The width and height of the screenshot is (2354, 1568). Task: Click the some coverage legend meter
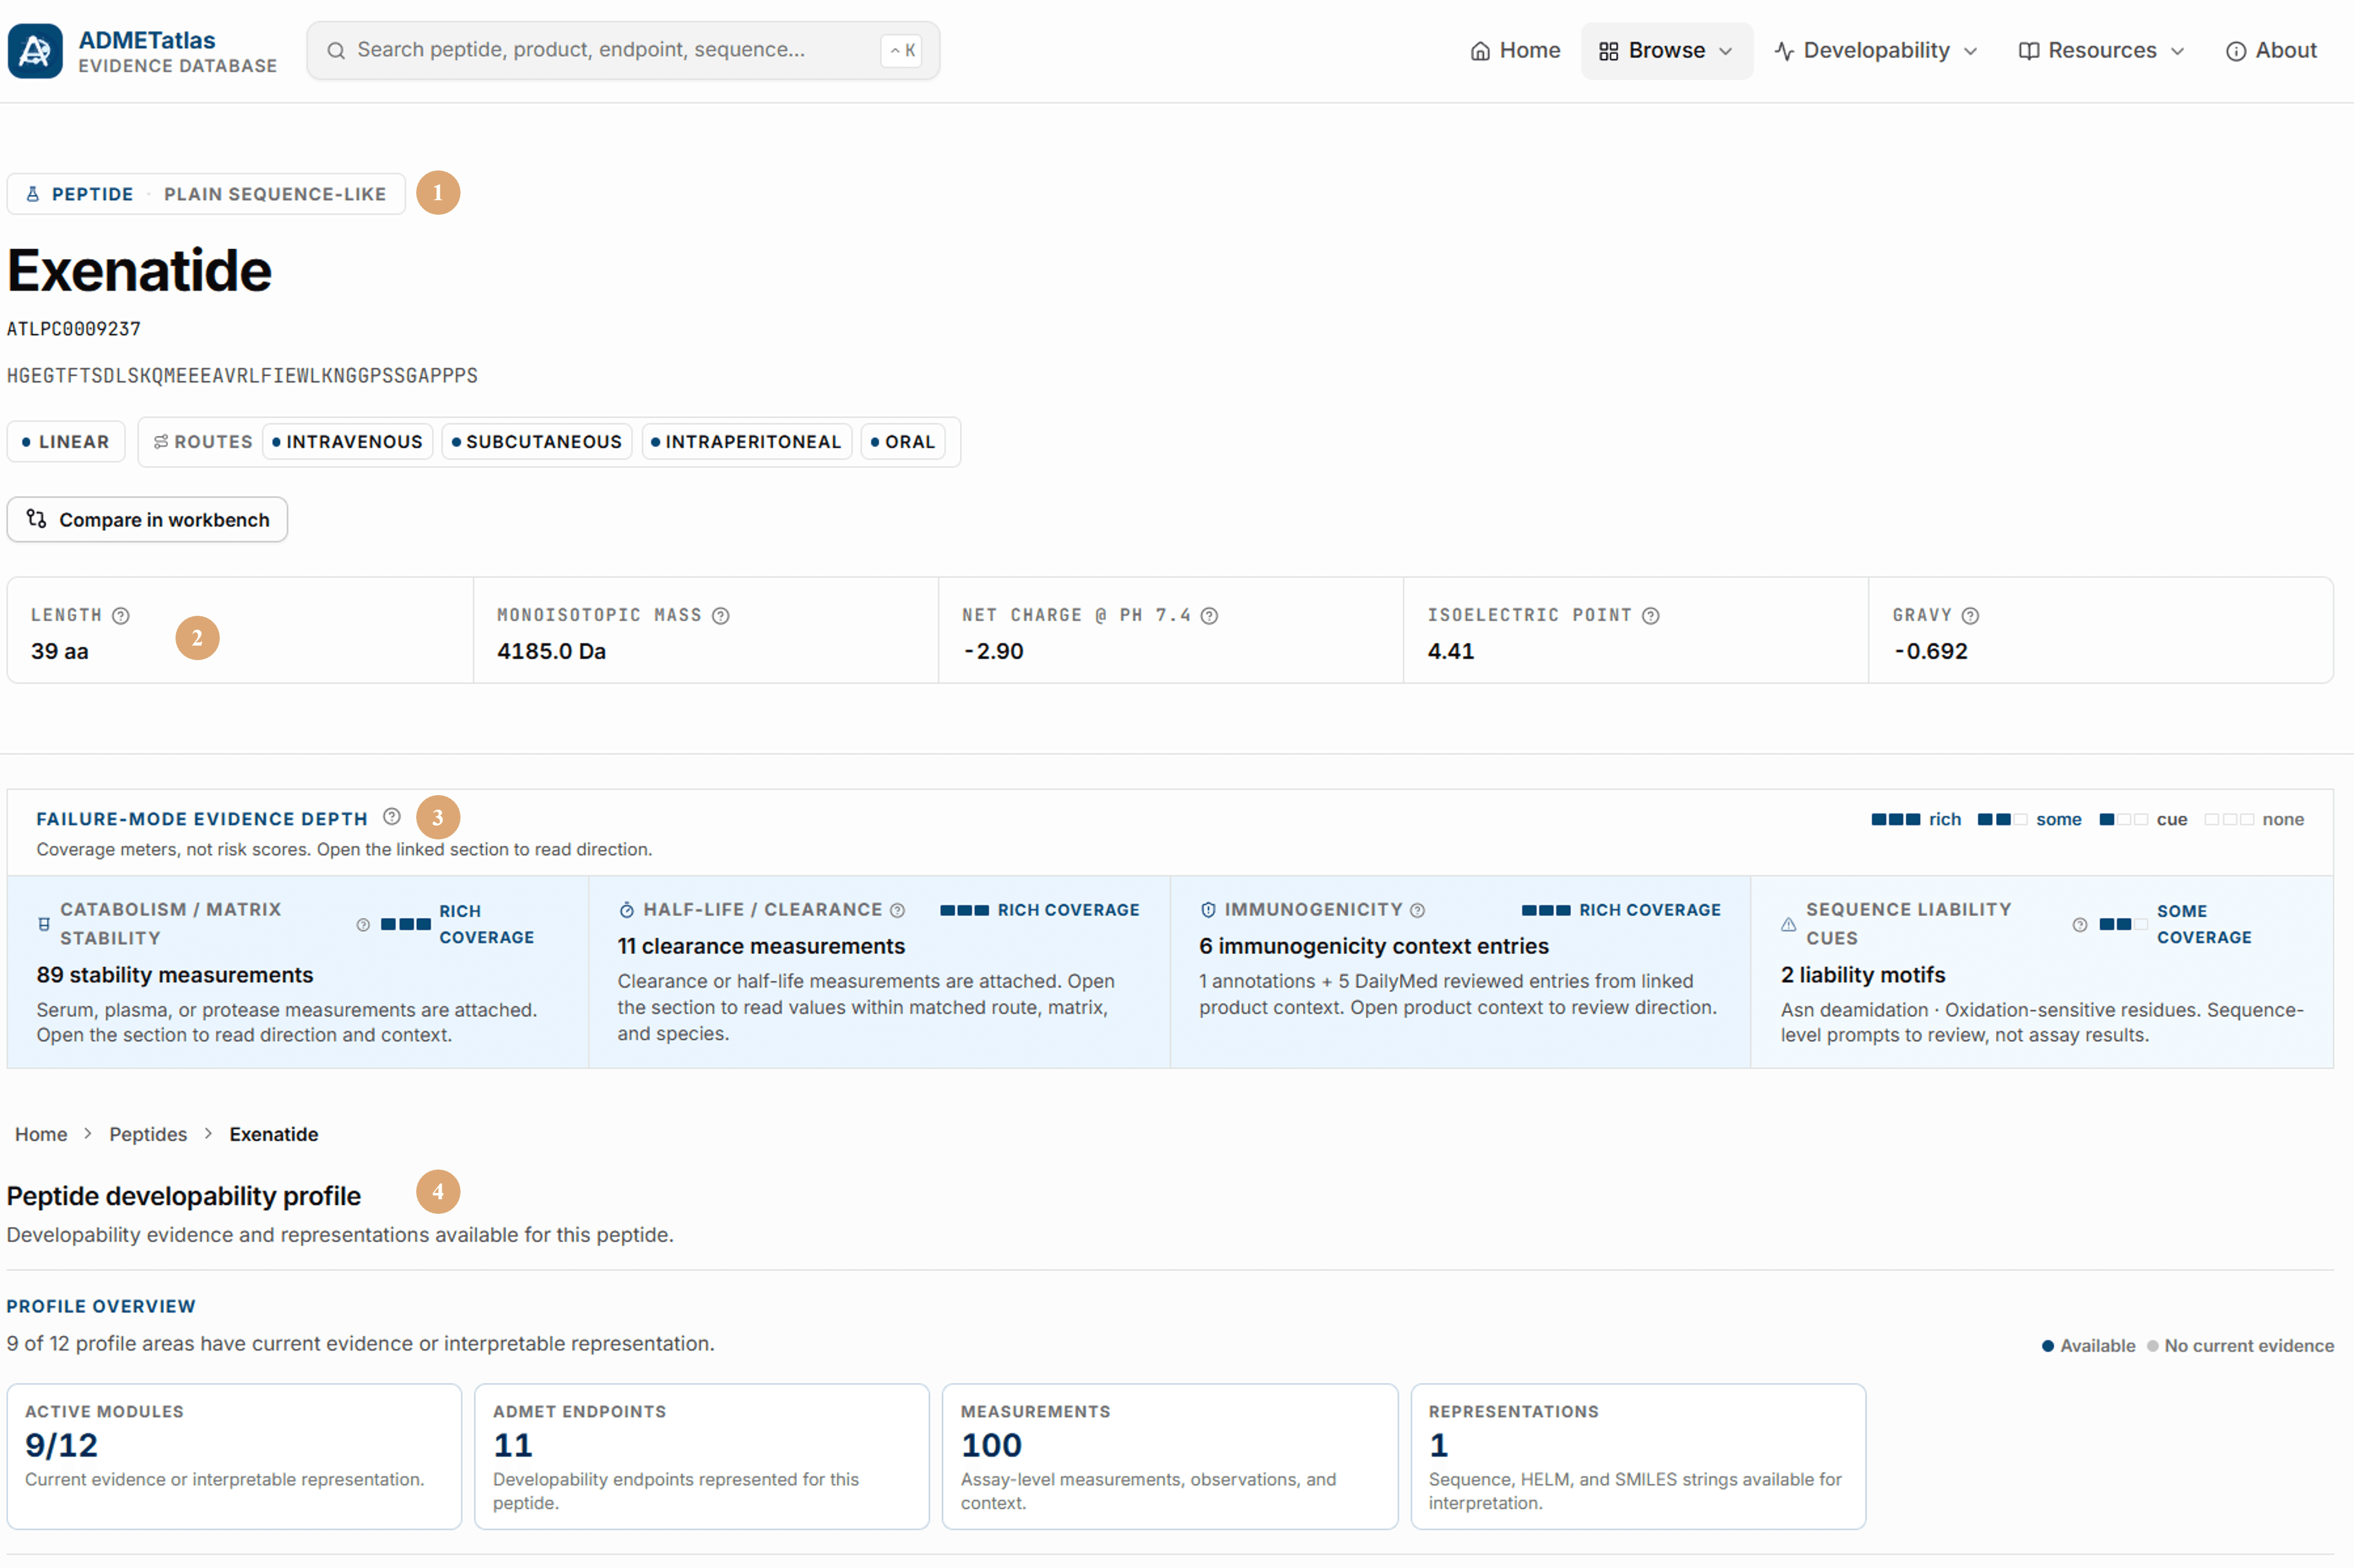[x=2002, y=820]
